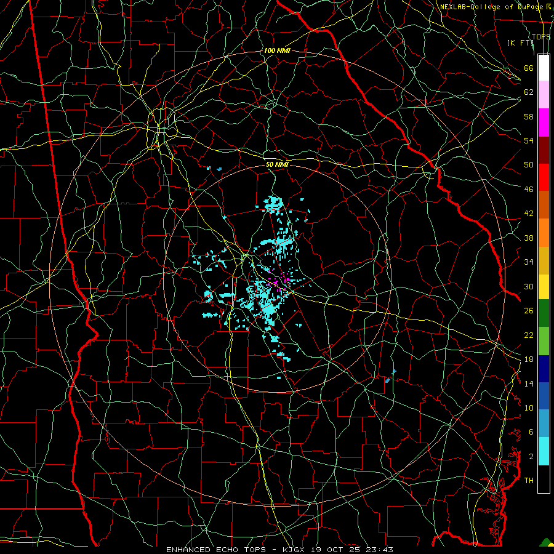Click the "38" legend value
This screenshot has height=554, width=554.
point(529,238)
